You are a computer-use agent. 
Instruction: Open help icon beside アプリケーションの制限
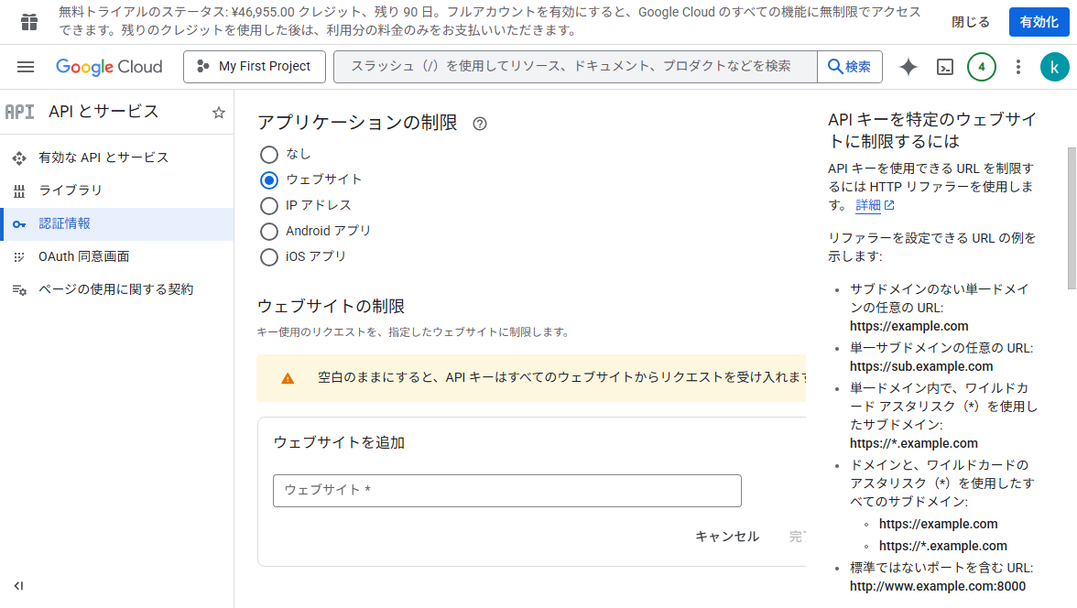(x=480, y=124)
